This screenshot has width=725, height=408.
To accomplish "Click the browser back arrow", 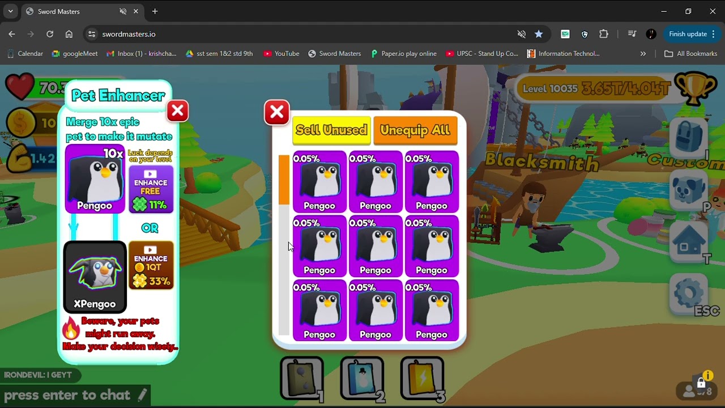I will pyautogui.click(x=12, y=34).
